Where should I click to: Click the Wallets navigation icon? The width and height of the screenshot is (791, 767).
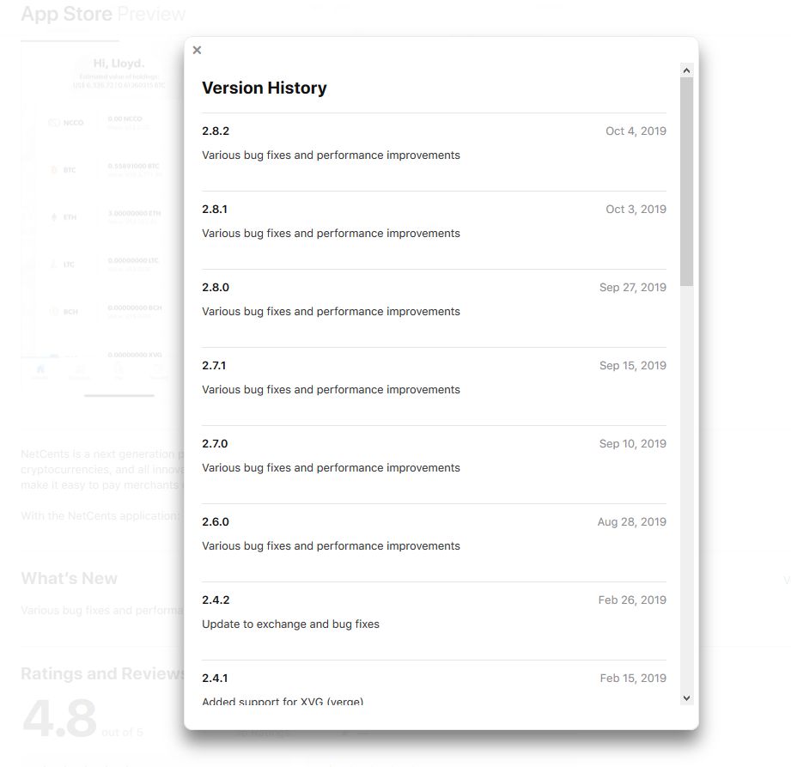coord(82,368)
